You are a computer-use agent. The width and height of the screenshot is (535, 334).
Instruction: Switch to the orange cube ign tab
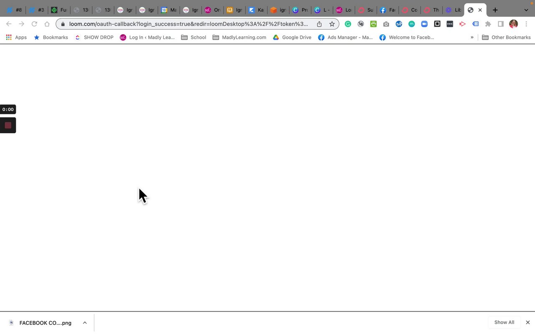pyautogui.click(x=278, y=10)
